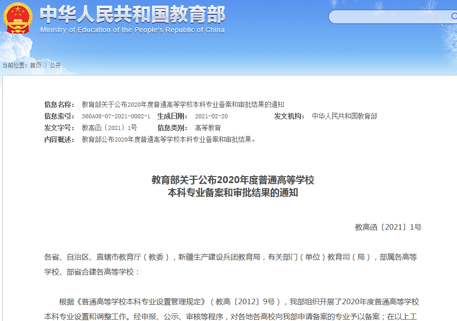Go to 首页 via the breadcrumb
457x321 pixels.
[x=35, y=65]
